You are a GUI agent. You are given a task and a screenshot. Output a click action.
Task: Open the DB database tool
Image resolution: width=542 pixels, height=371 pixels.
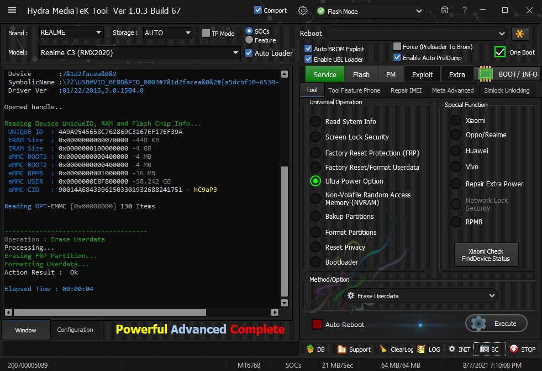pos(315,350)
